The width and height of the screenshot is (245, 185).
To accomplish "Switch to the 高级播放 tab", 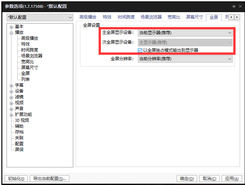I will pos(88,17).
